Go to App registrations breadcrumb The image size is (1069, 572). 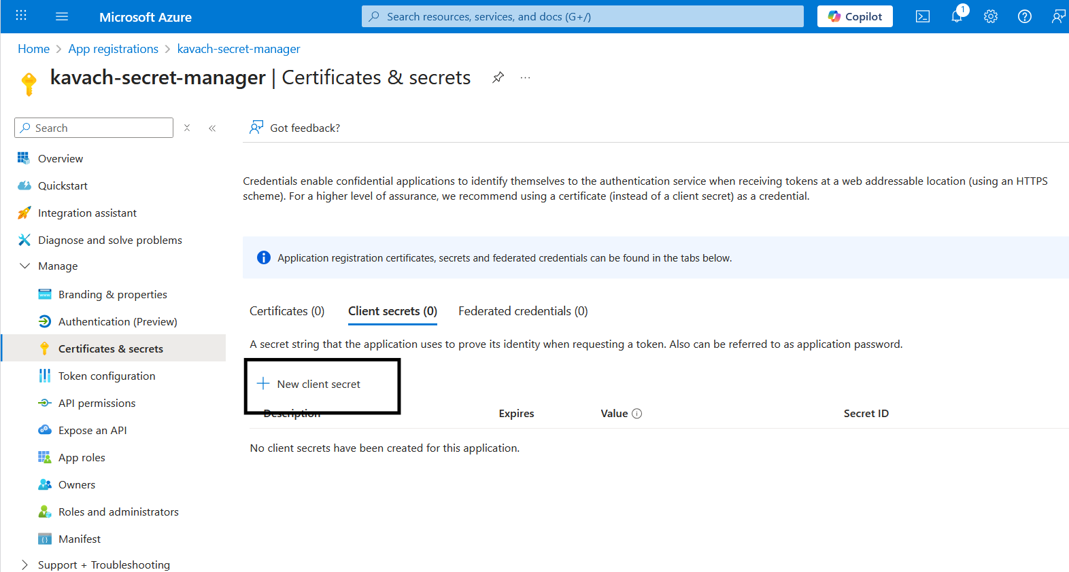(113, 49)
